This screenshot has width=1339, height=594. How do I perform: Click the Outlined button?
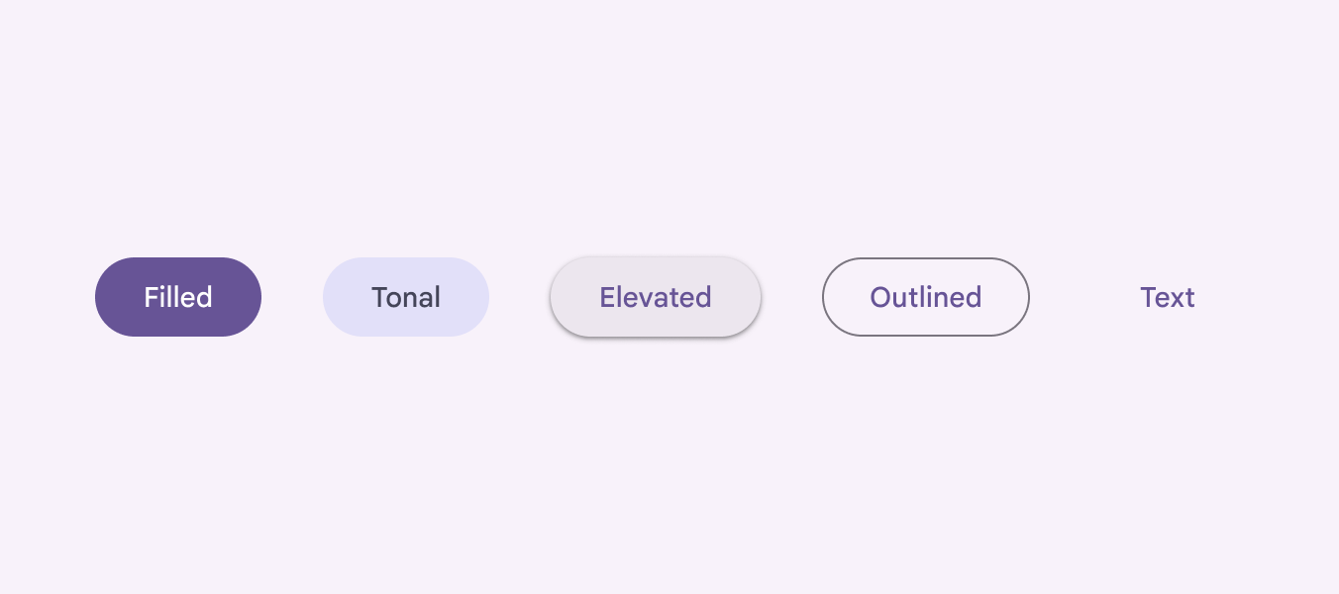[x=926, y=297]
